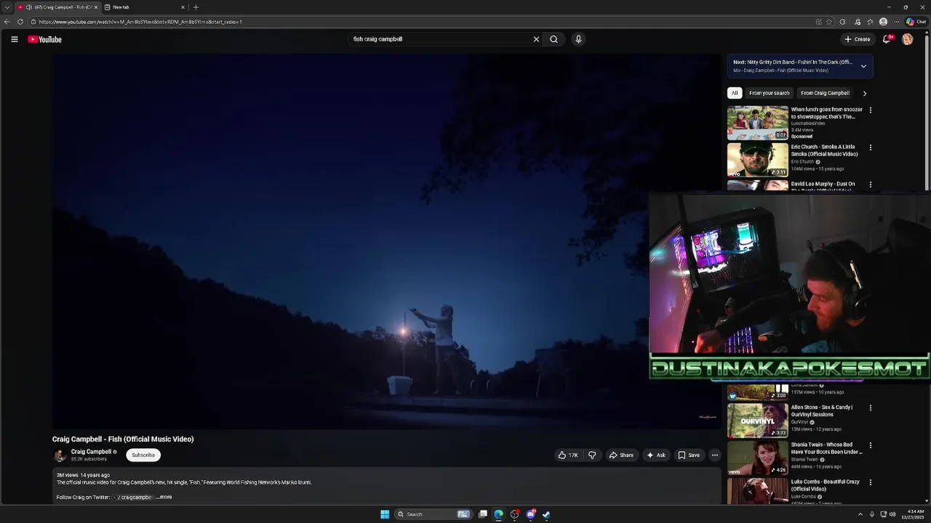Open options for Luke Combs video
Image resolution: width=931 pixels, height=523 pixels.
(870, 482)
